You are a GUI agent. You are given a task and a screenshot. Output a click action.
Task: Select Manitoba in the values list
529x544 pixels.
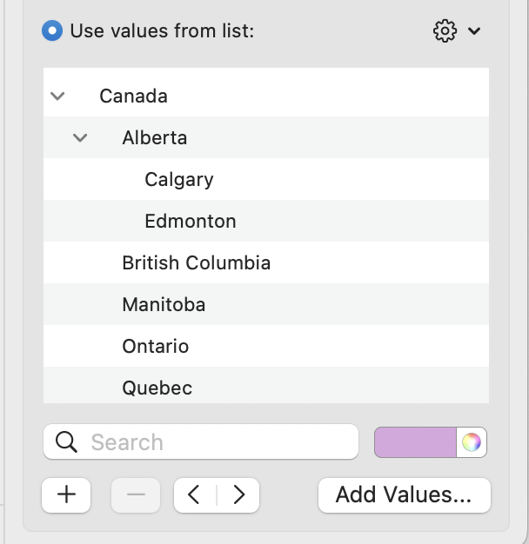point(164,304)
